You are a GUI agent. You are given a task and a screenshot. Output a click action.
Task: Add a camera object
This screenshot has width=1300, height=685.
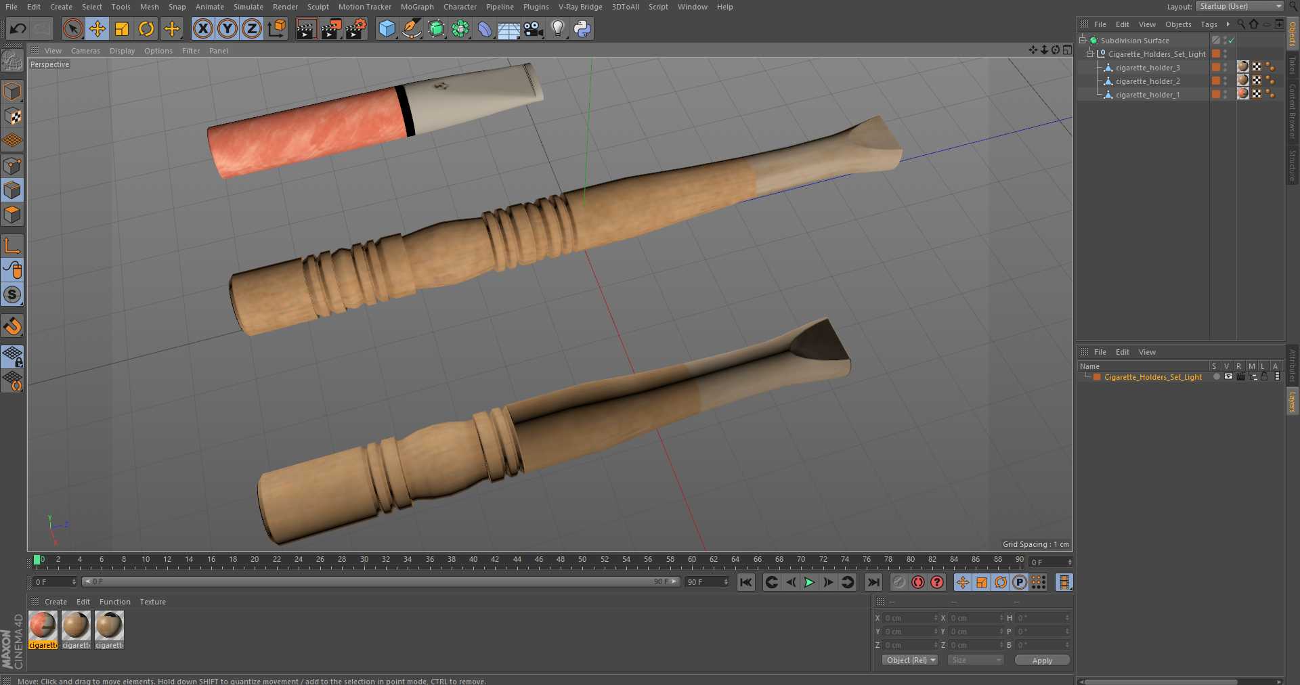click(534, 28)
